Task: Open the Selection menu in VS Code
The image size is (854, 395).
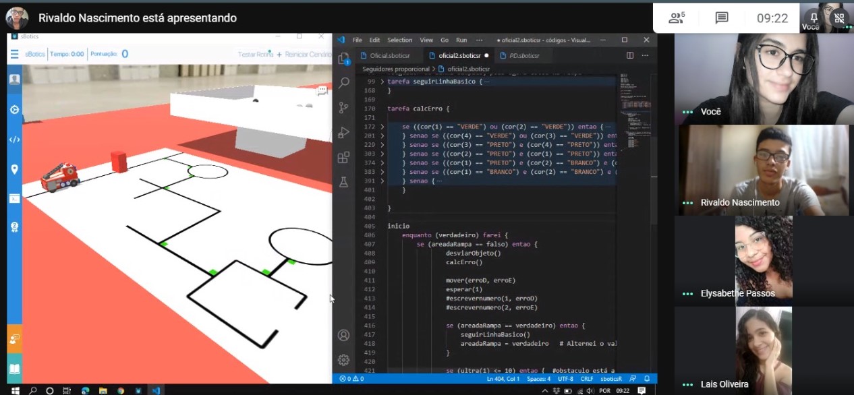Action: coord(399,40)
